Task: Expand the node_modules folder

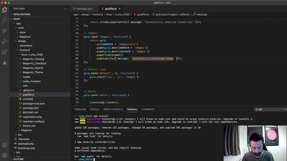Action: click(x=40, y=81)
